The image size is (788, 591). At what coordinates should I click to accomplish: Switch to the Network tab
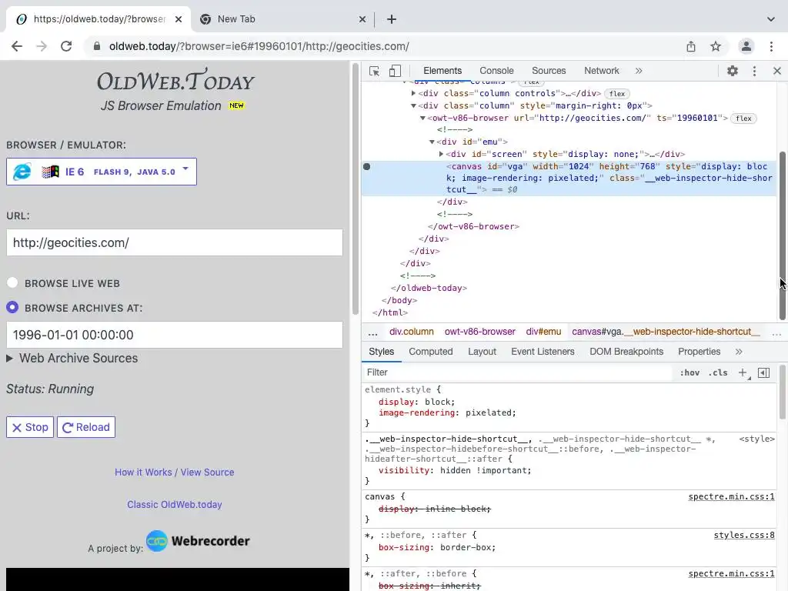click(602, 71)
